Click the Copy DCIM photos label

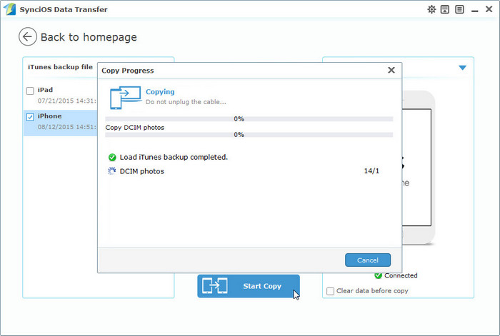(134, 128)
